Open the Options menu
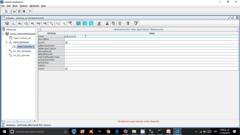Image resolution: width=240 pixels, height=135 pixels. click(23, 6)
